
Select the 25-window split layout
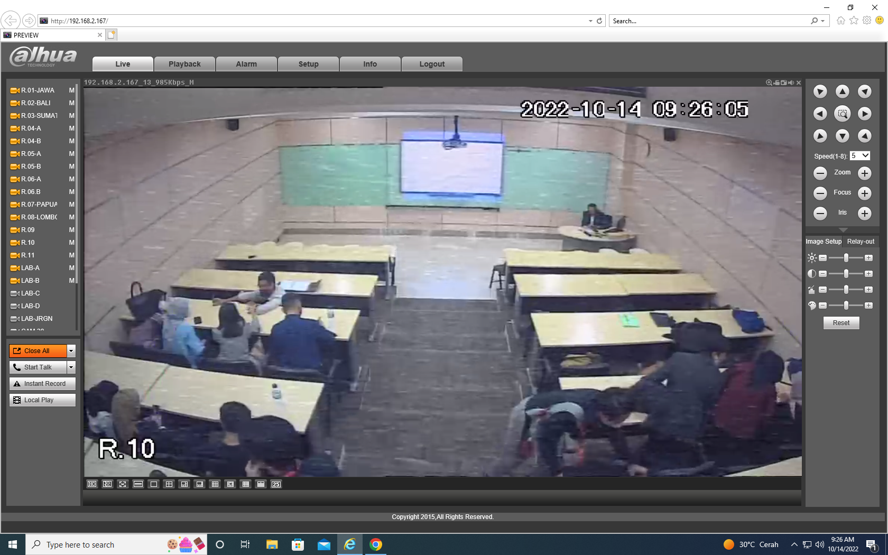[x=276, y=484]
